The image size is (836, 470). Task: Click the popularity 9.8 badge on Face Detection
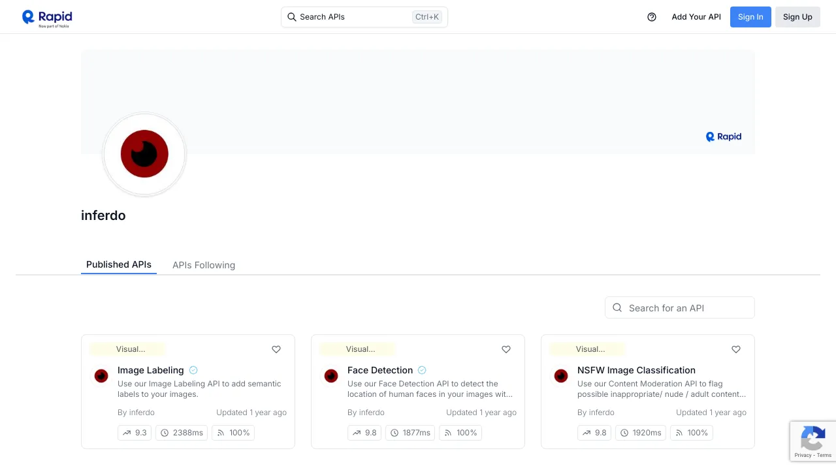click(x=364, y=433)
